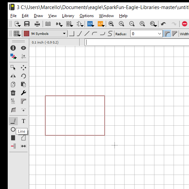Screen dimensions: 189x189
Task: Select the Text tool
Action: coord(23,121)
